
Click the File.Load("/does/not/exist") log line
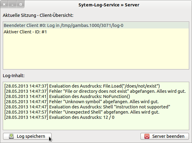point(82,86)
